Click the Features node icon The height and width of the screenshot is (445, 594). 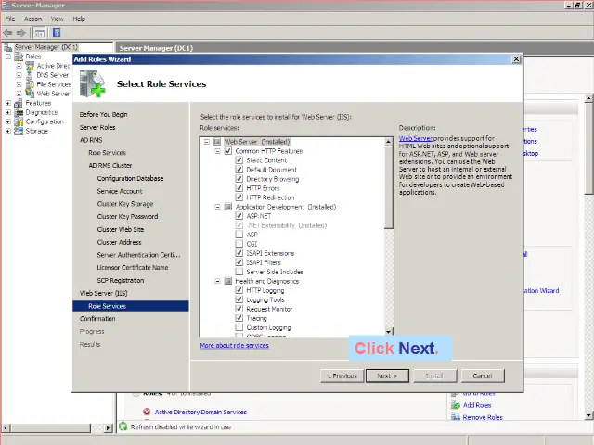tap(19, 103)
